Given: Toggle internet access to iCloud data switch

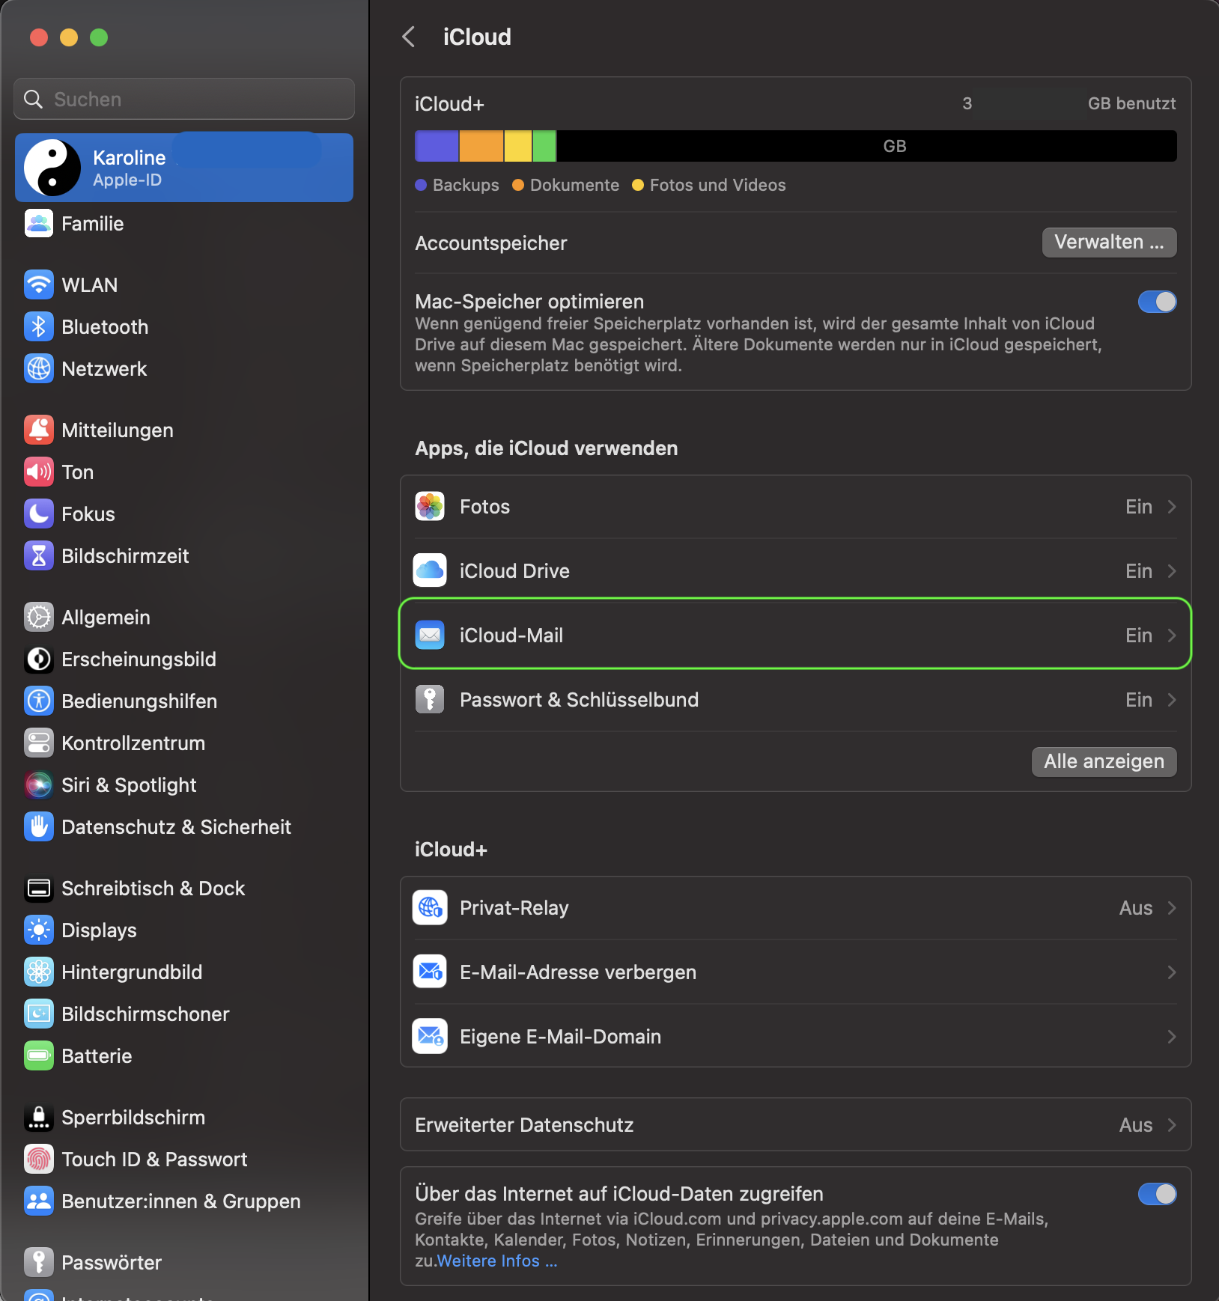Looking at the screenshot, I should 1157,1194.
